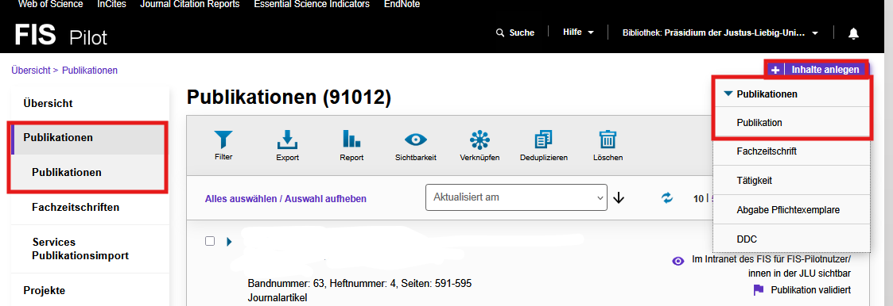The width and height of the screenshot is (893, 306).
Task: Open the Filter funnel icon
Action: 223,140
